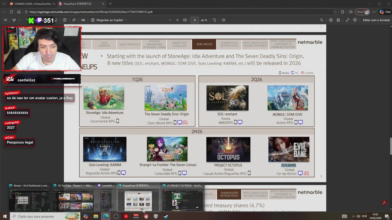The width and height of the screenshot is (392, 220).
Task: Click the SOL: enchant game image
Action: click(x=228, y=98)
